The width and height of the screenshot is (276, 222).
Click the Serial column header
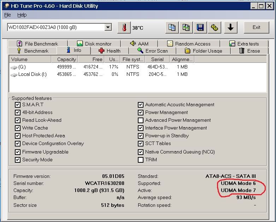click(157, 59)
